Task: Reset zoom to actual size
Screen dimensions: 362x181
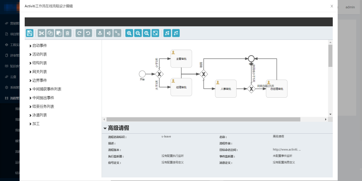Action: point(146,33)
